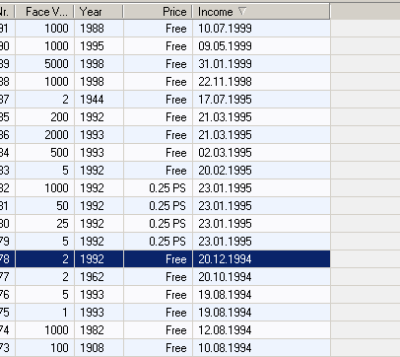Click 21.03.1995 in the face value 2000 row

click(225, 135)
